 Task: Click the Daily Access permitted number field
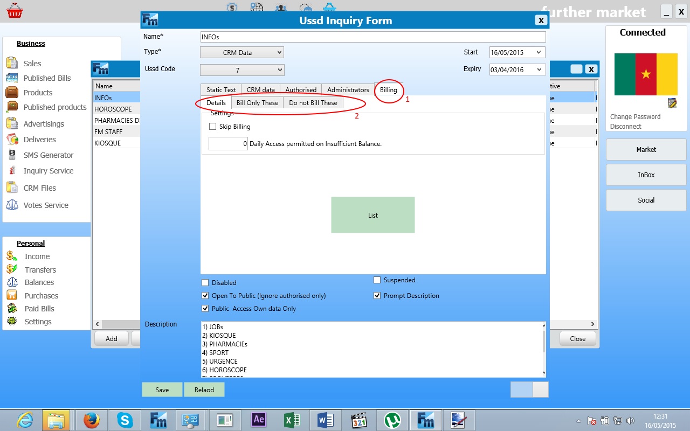click(x=228, y=144)
